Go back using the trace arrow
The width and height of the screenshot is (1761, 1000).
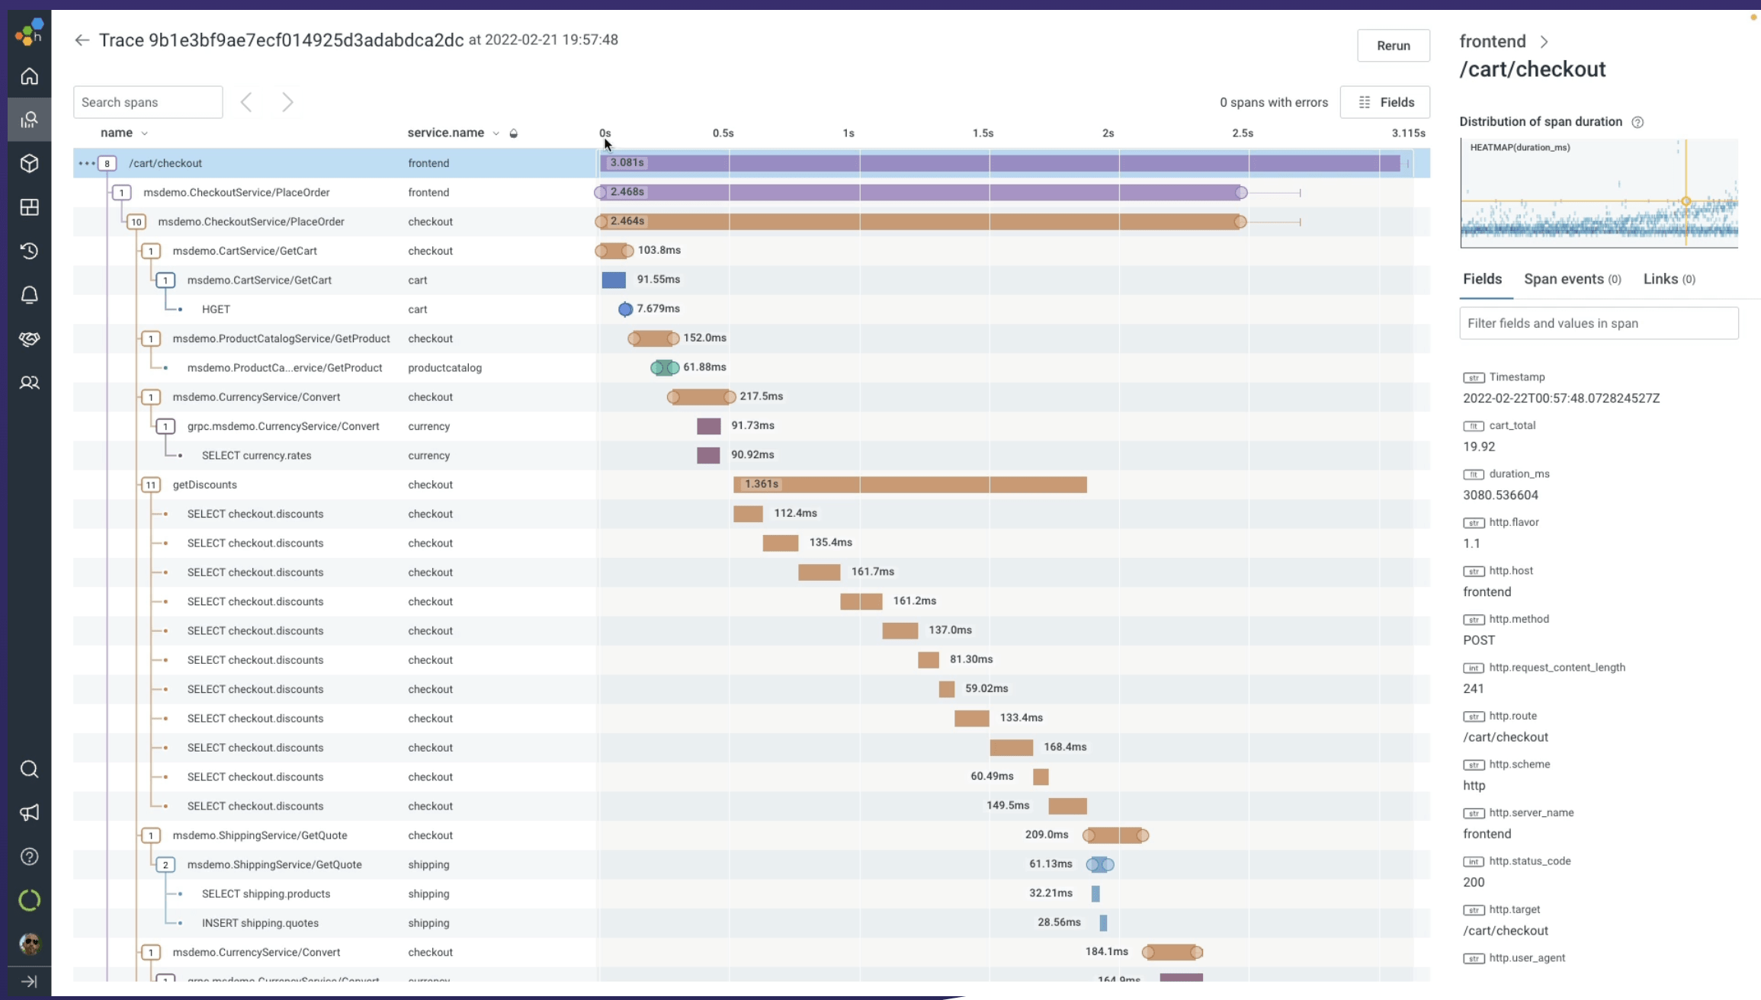pyautogui.click(x=82, y=40)
